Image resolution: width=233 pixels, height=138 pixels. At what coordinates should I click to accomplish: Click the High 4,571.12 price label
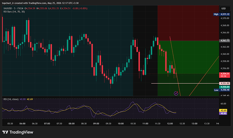[x=222, y=14]
